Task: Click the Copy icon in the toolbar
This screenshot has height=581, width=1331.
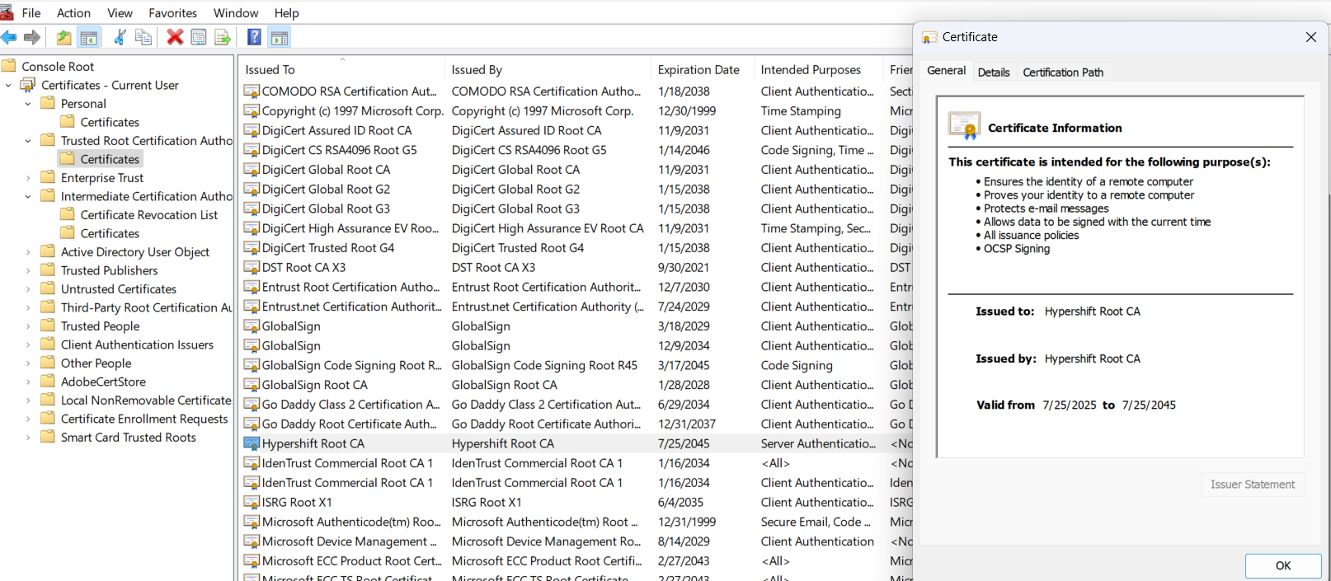Action: pos(143,37)
